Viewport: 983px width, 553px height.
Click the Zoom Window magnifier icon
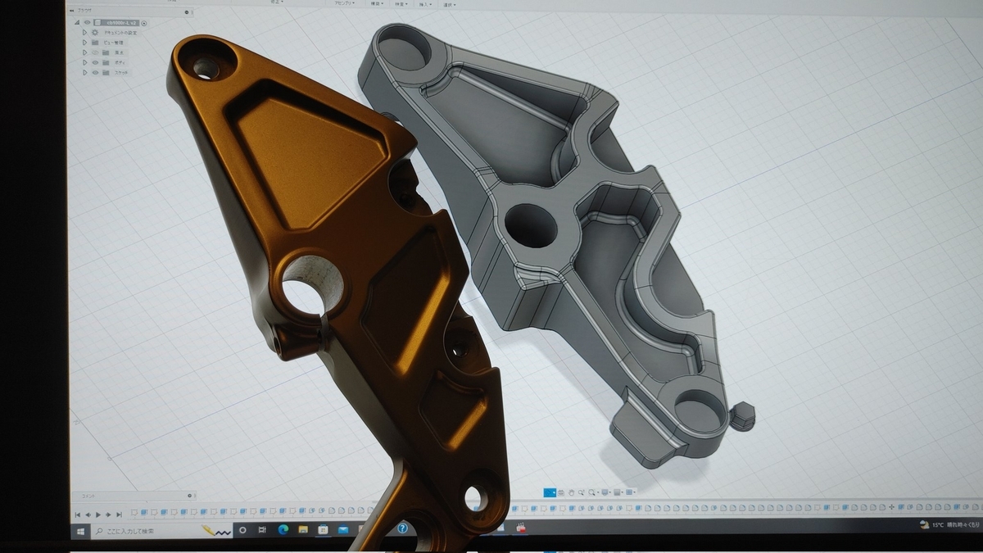(x=582, y=492)
